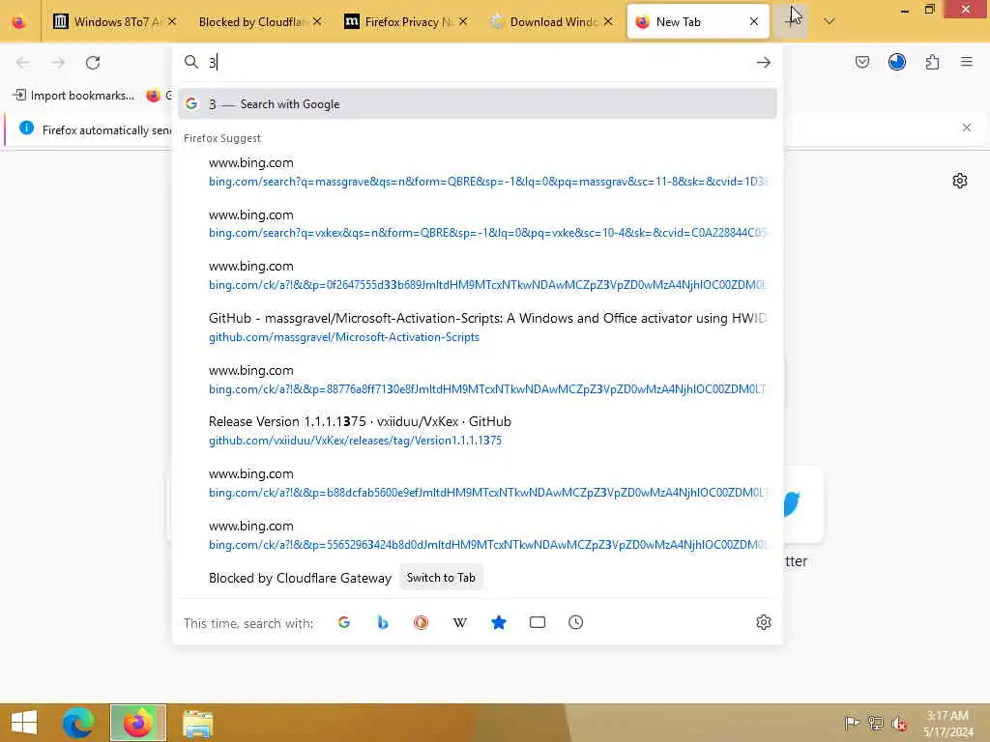The image size is (990, 742).
Task: Open the Extensions puzzle icon
Action: (933, 63)
